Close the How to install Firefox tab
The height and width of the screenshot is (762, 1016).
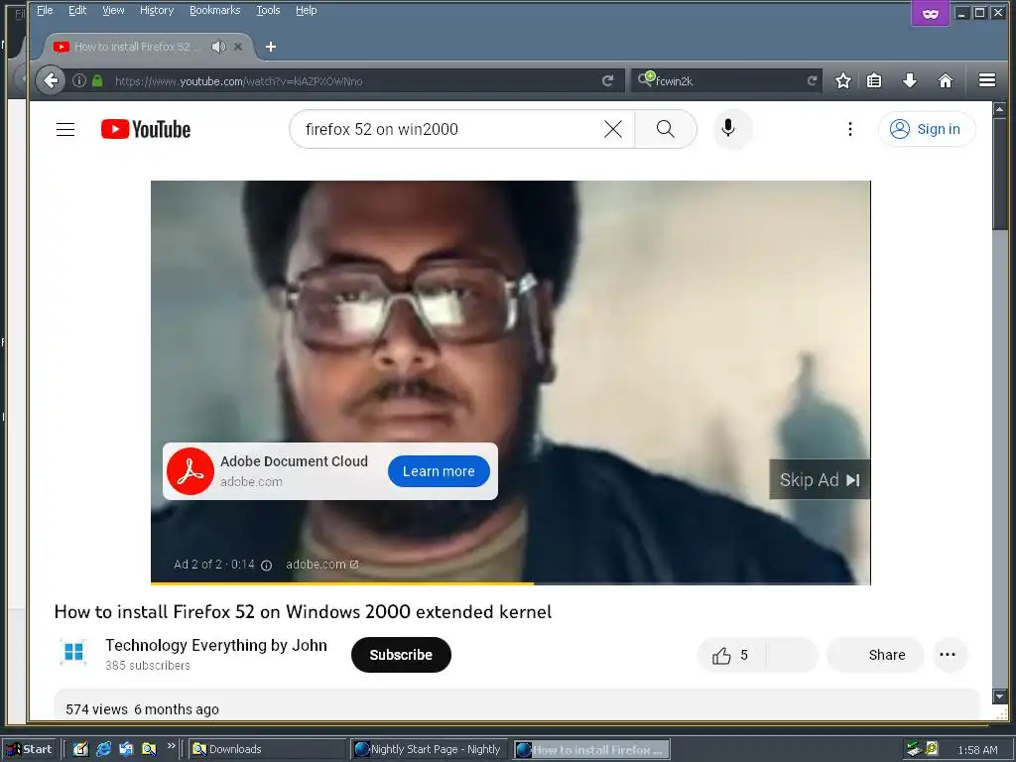pos(238,47)
